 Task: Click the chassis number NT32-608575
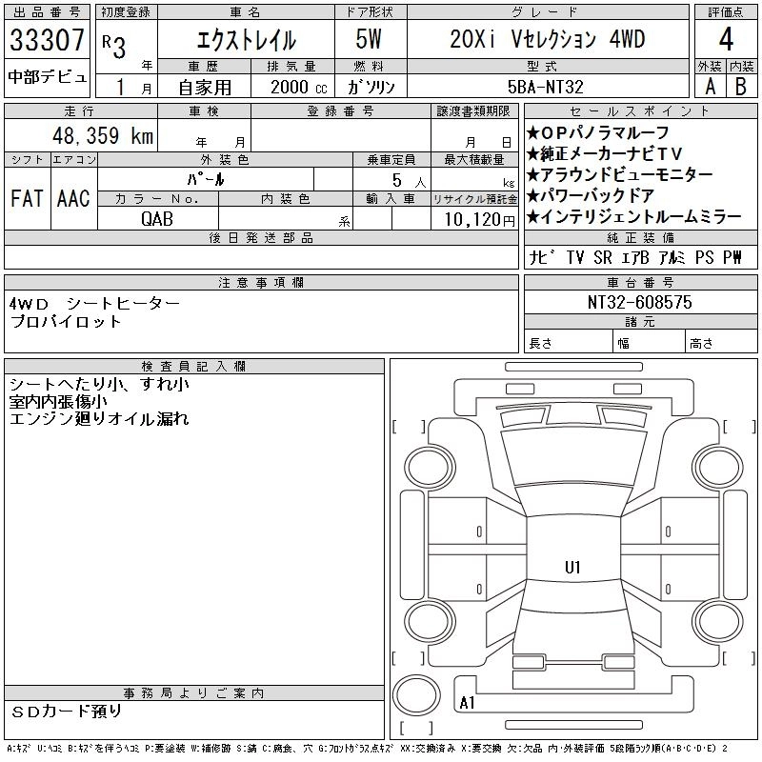pyautogui.click(x=639, y=302)
